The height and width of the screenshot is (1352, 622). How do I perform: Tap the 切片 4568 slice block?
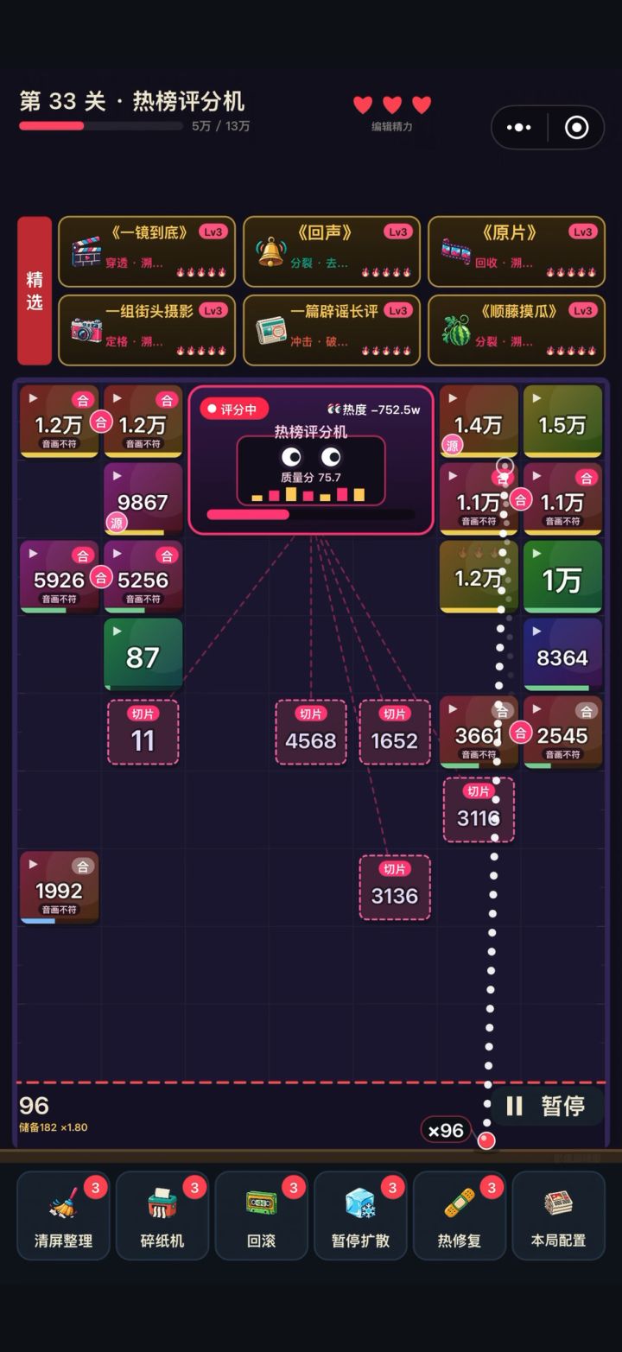pos(311,733)
